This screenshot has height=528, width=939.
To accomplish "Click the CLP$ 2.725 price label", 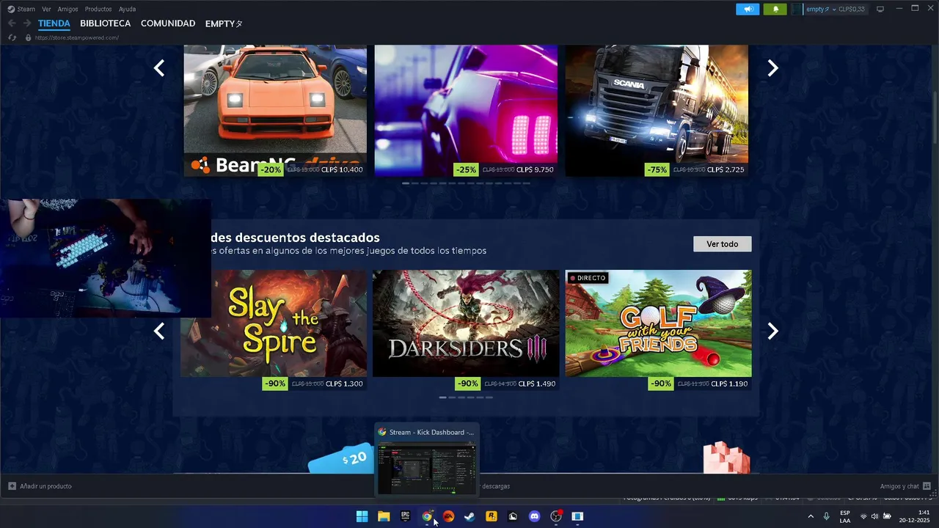I will [x=726, y=169].
